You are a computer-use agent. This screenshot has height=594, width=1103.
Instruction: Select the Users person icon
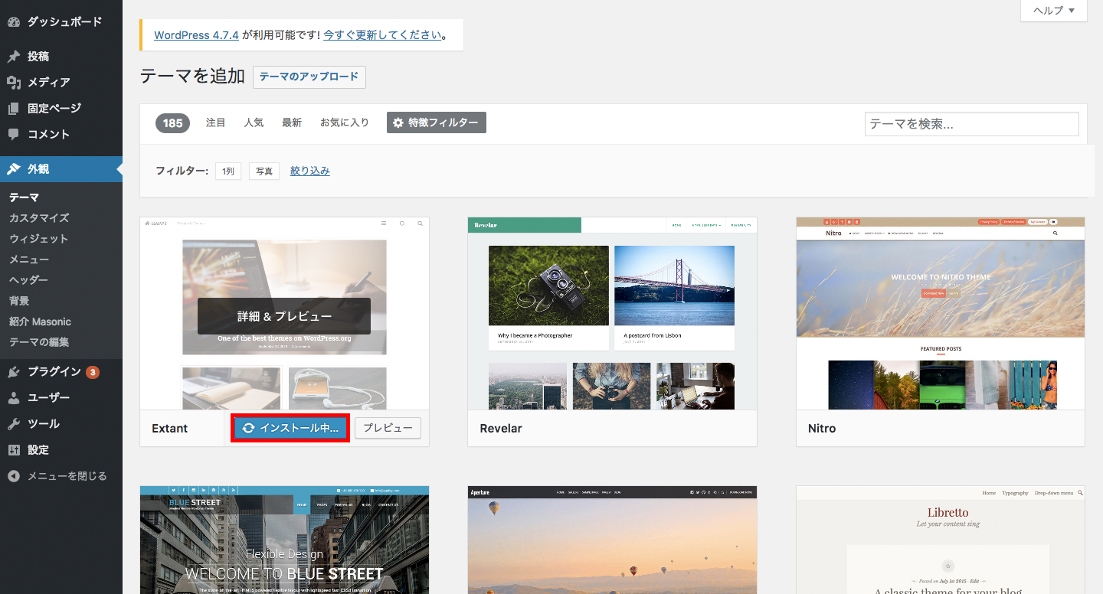click(14, 398)
